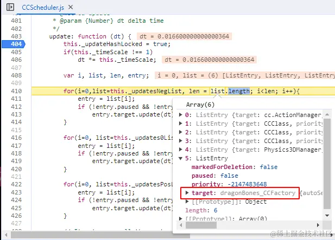This screenshot has width=335, height=240.
Task: Set a breakpoint on line 422
Action: [x=16, y=184]
